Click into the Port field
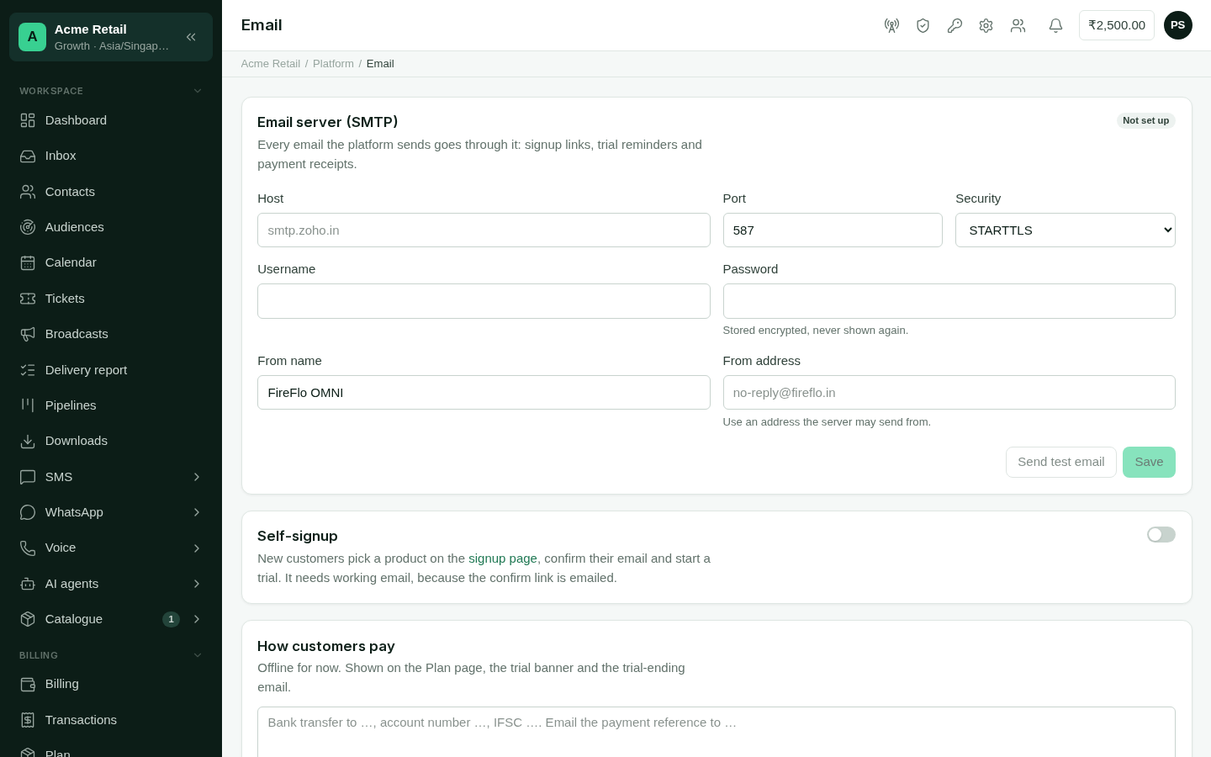The height and width of the screenshot is (757, 1211). (833, 230)
